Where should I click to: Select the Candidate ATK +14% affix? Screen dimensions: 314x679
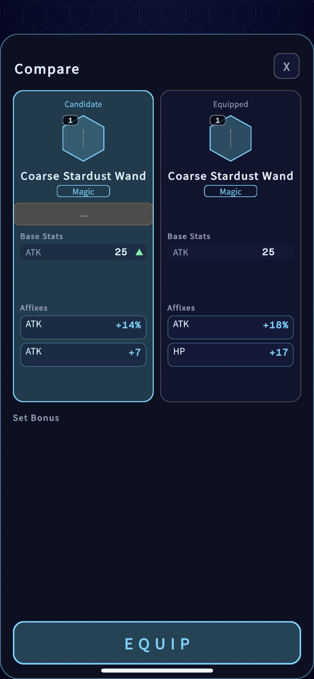pos(83,327)
